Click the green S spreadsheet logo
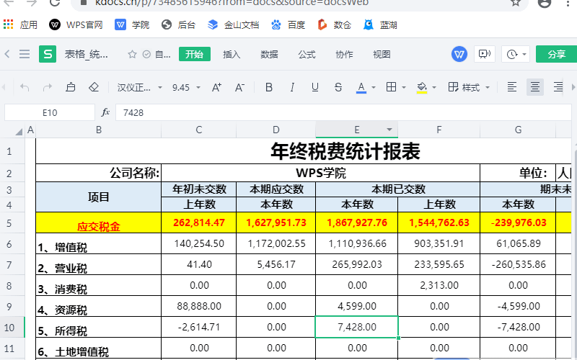The height and width of the screenshot is (360, 577). click(48, 55)
